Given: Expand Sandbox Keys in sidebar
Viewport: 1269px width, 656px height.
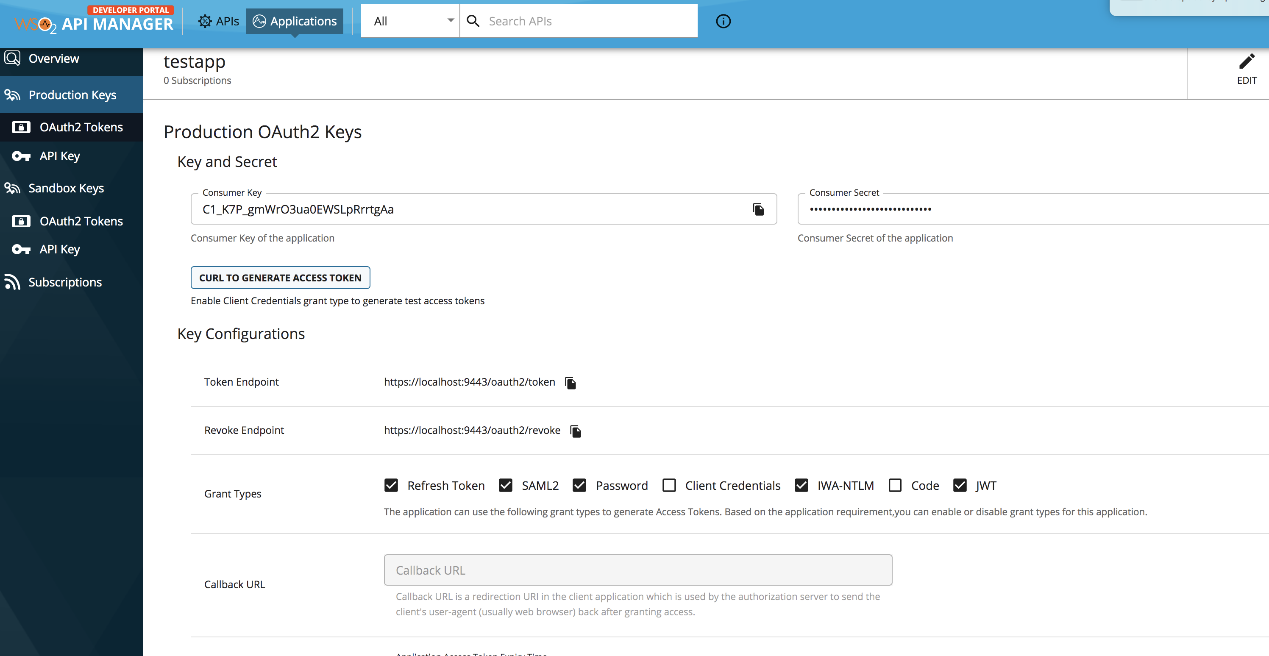Looking at the screenshot, I should [66, 188].
